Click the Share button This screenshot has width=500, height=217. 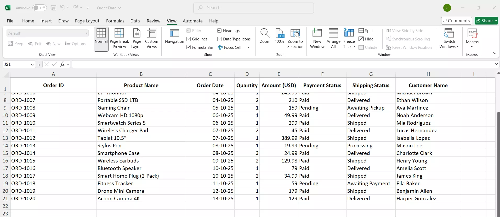484,21
